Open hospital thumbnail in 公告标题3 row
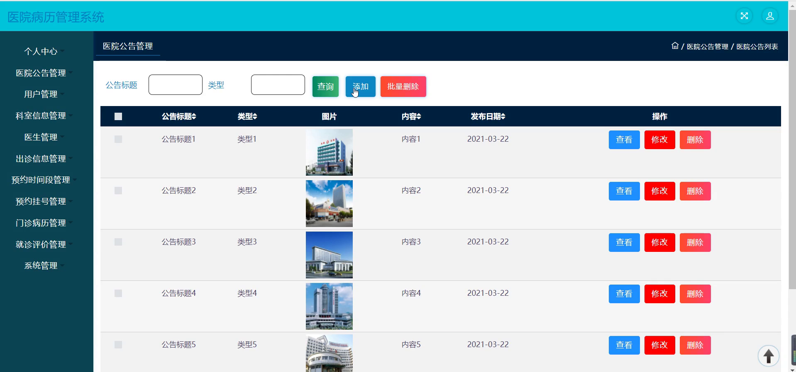The width and height of the screenshot is (796, 372). coord(329,255)
